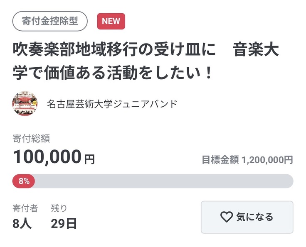
Task: Click the 寄付者 label
Action: 25,208
